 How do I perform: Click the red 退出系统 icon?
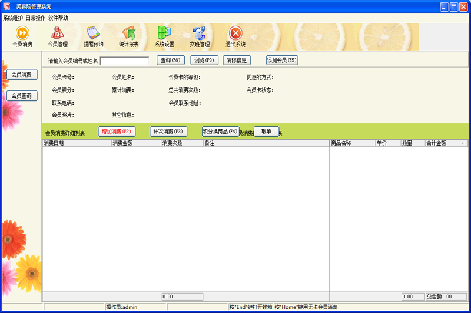[x=235, y=36]
